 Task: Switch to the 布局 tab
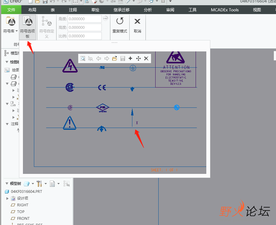[x=32, y=10]
